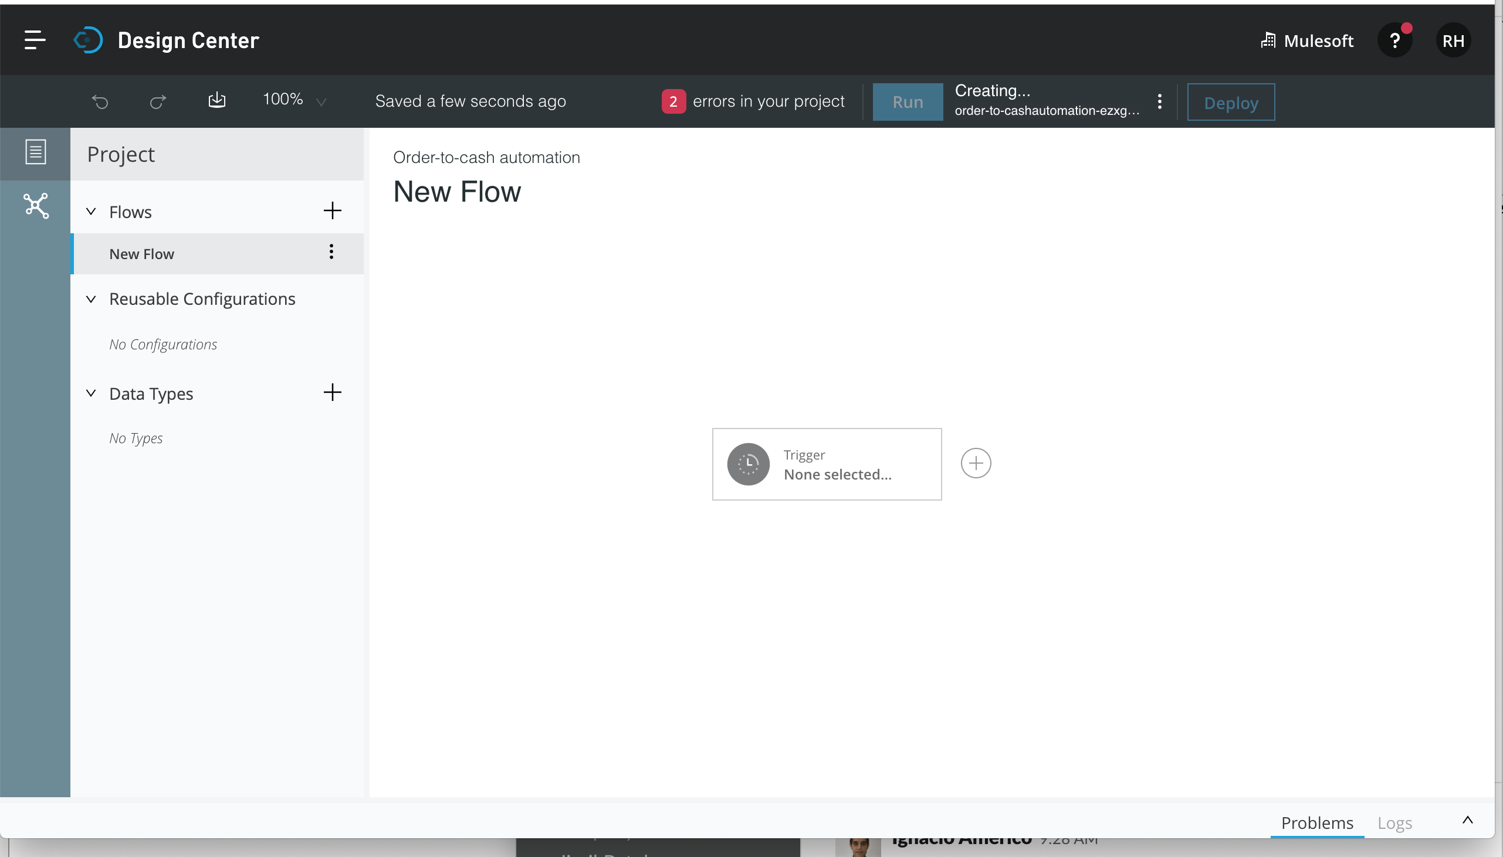Add a new flow with plus icon
Viewport: 1503px width, 857px height.
click(x=332, y=210)
